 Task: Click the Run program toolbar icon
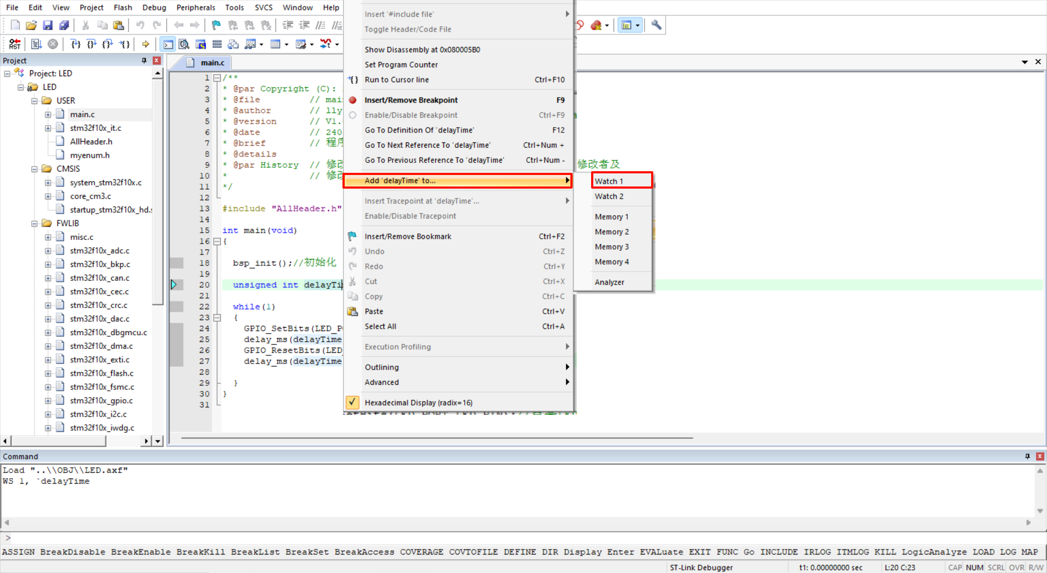pos(37,44)
